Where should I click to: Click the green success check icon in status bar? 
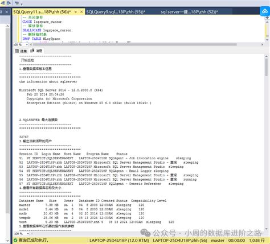pos(15,241)
